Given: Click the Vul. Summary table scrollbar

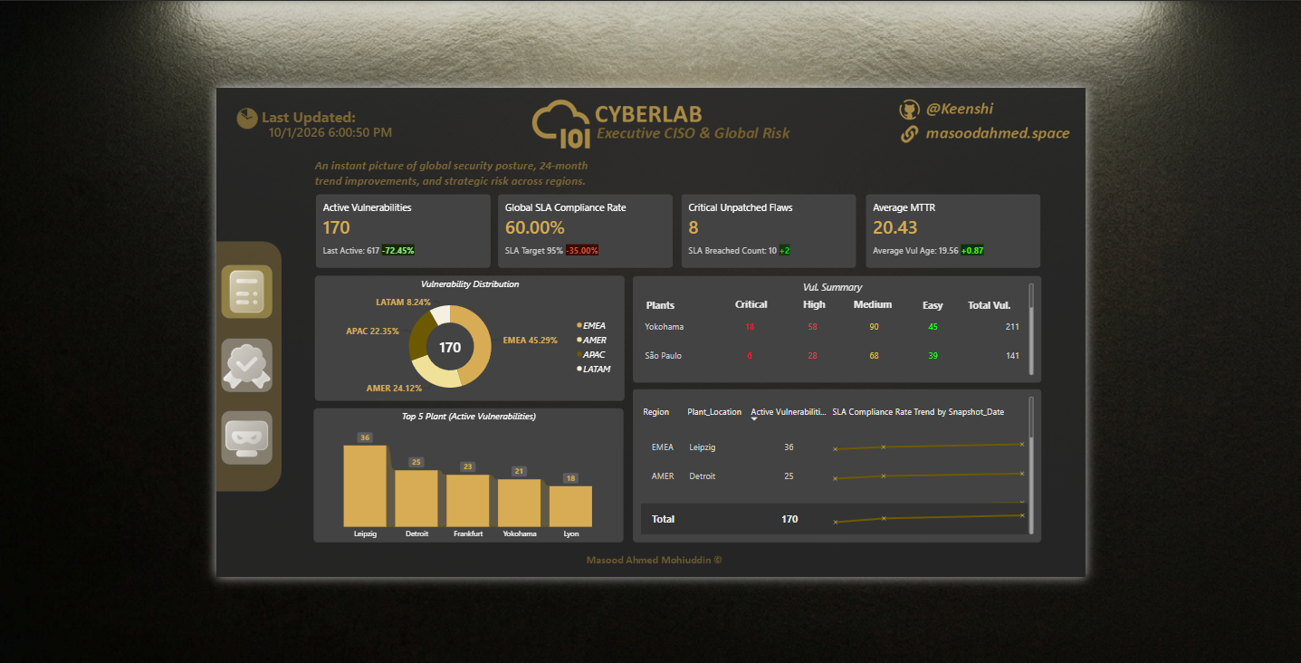Looking at the screenshot, I should (x=1031, y=328).
